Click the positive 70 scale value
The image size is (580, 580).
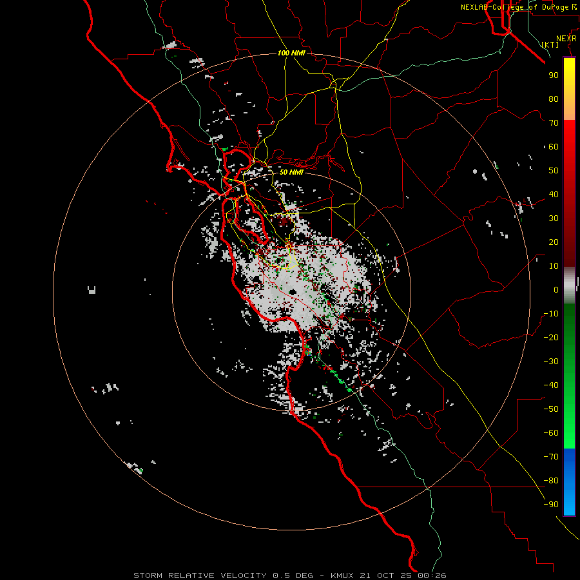[554, 123]
